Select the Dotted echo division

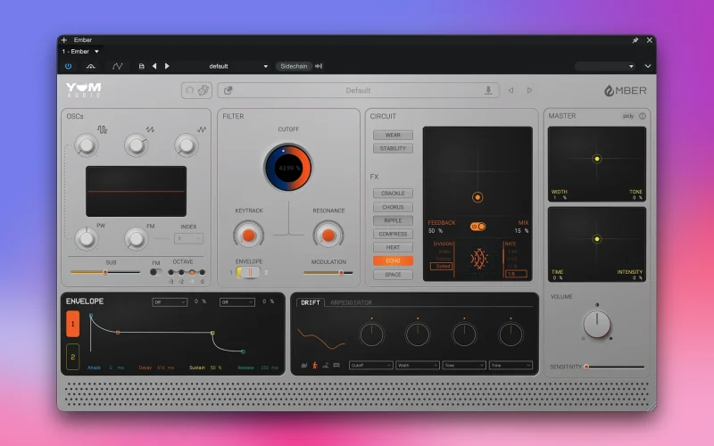(442, 267)
